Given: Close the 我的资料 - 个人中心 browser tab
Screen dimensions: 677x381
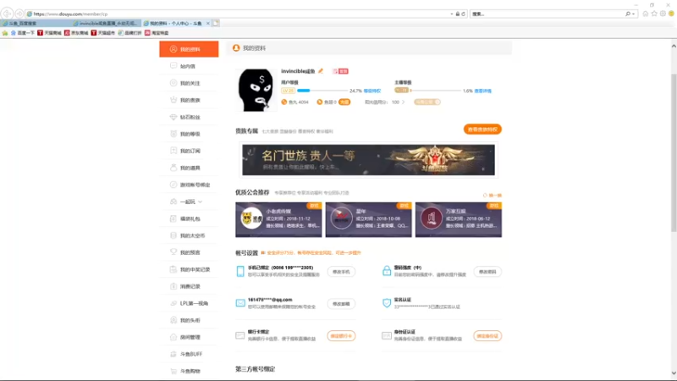Looking at the screenshot, I should click(207, 24).
